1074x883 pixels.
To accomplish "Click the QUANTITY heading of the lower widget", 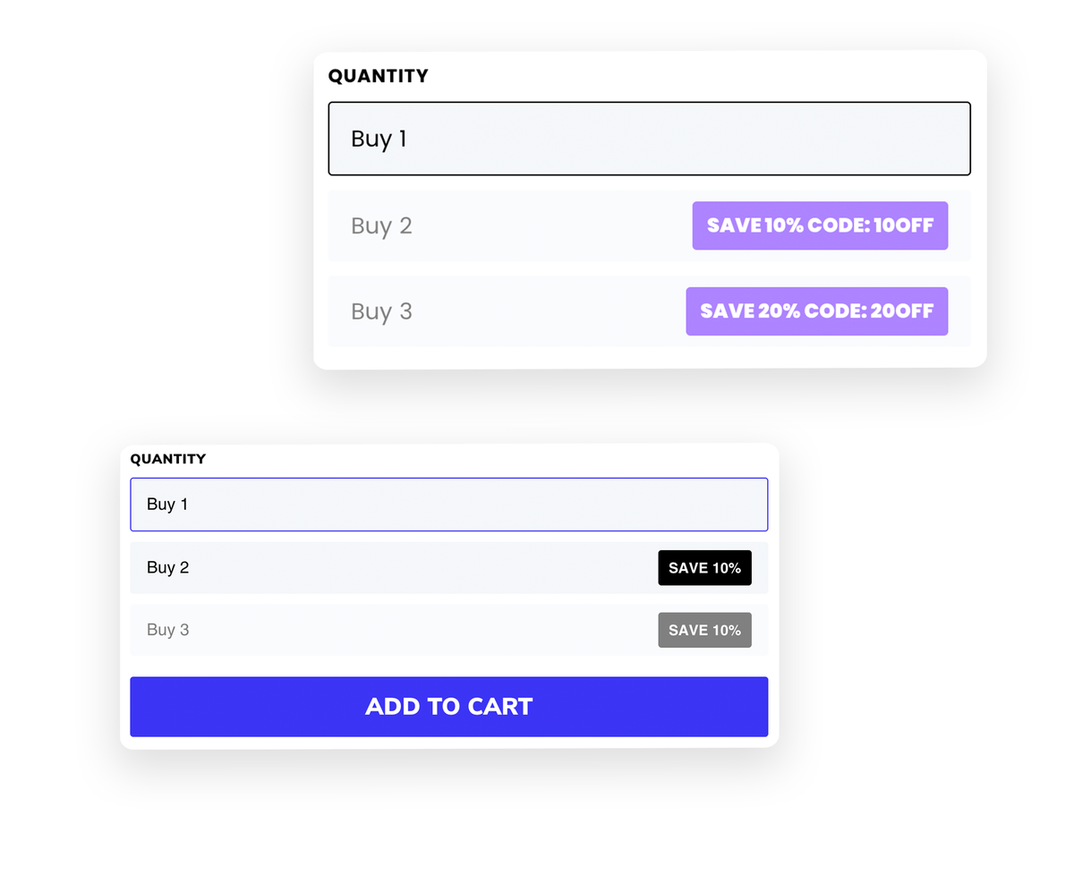I will point(168,459).
